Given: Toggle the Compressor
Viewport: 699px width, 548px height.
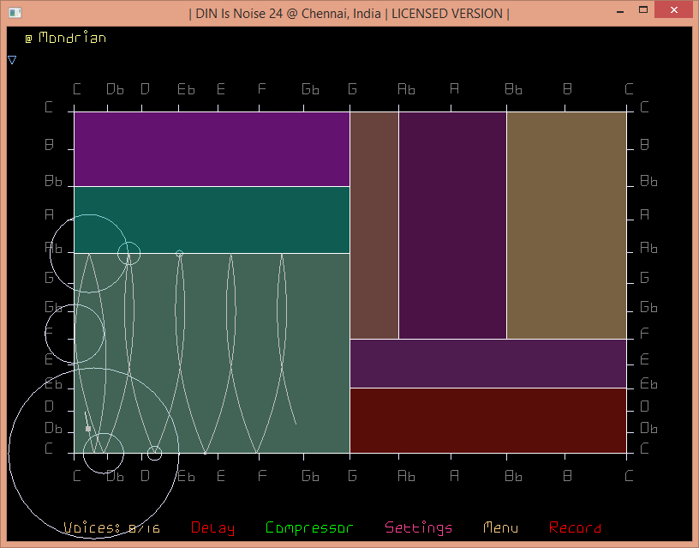Looking at the screenshot, I should [x=309, y=527].
